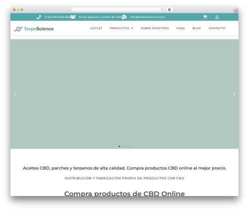Open a new browser tab with plus
This screenshot has height=211, width=249.
click(x=236, y=11)
